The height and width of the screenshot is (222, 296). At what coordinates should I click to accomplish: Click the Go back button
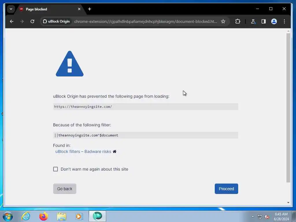pyautogui.click(x=64, y=188)
